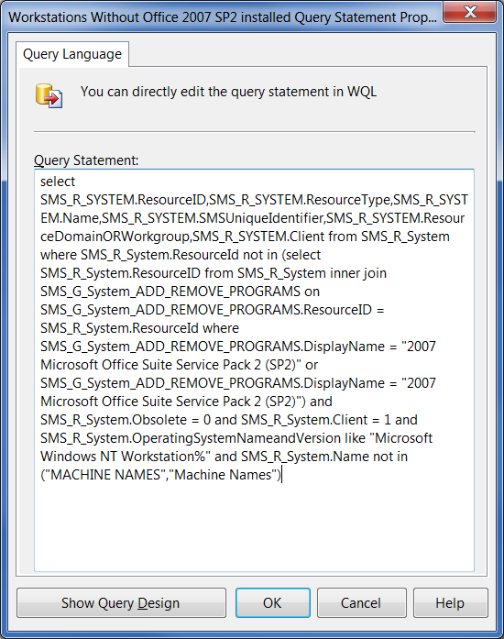The width and height of the screenshot is (504, 639).
Task: Click the database query icon
Action: (x=49, y=95)
